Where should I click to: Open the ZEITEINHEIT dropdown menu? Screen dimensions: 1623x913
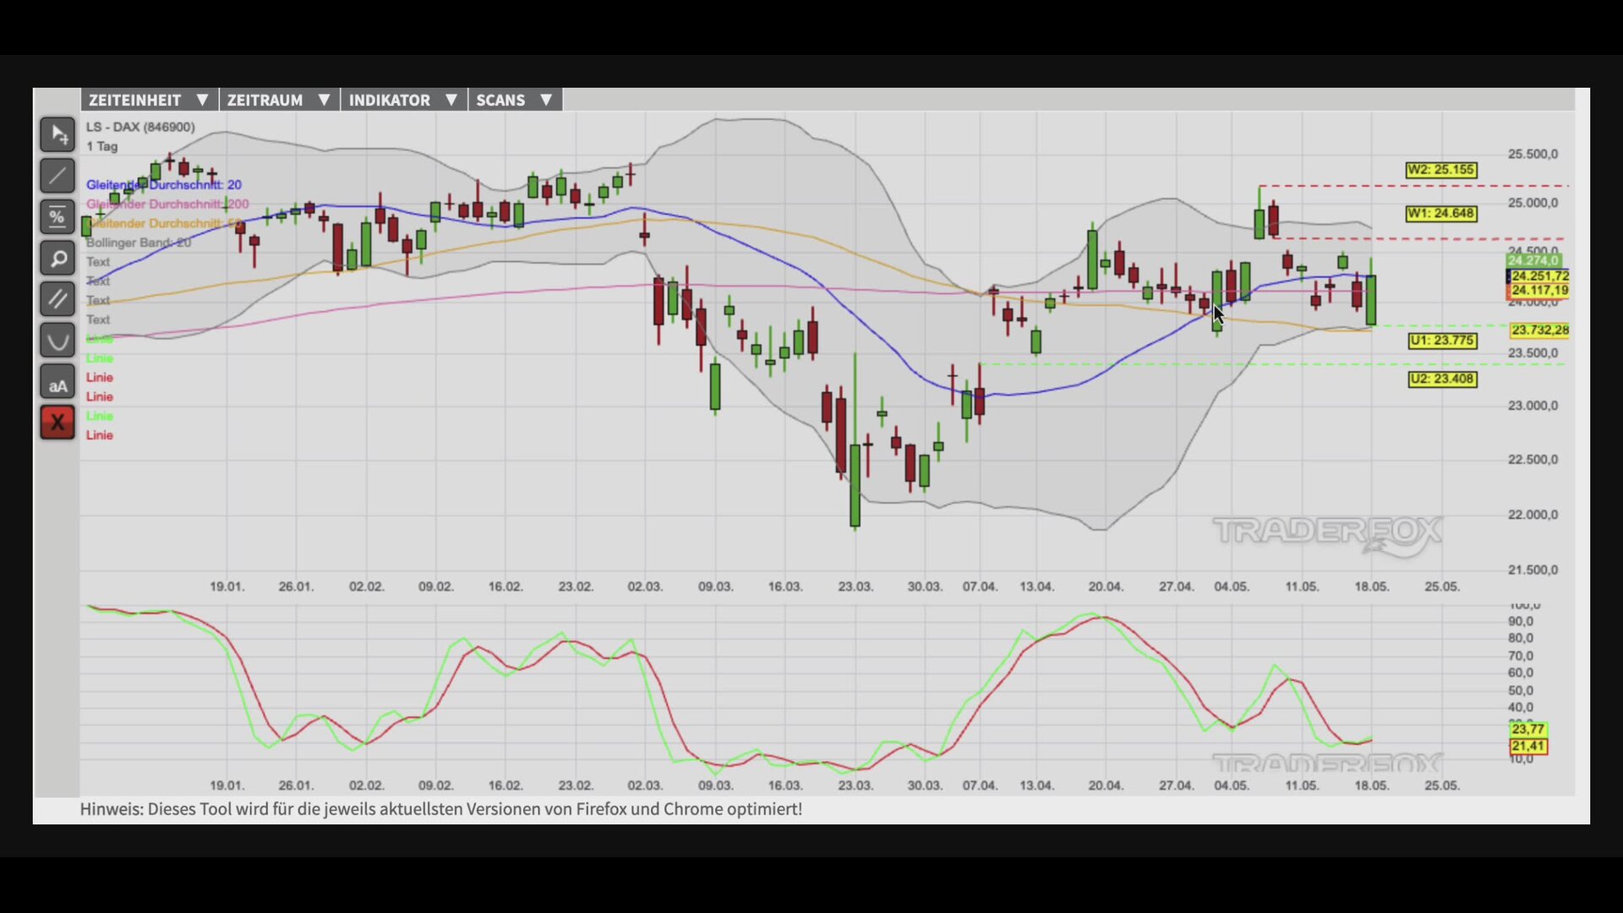tap(150, 100)
